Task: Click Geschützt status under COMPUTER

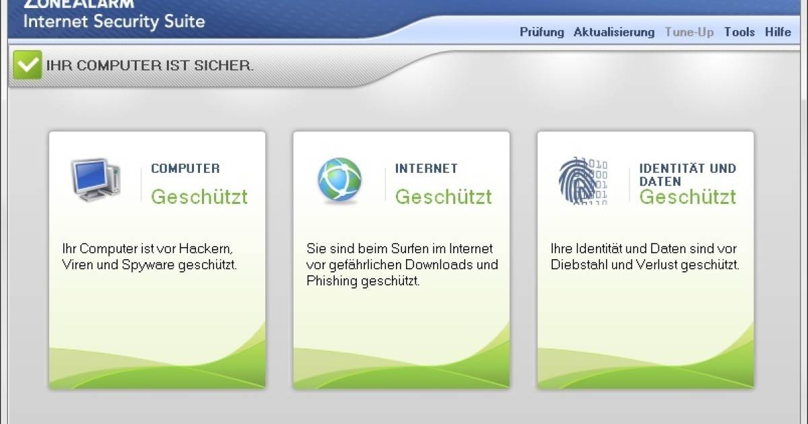Action: point(199,197)
